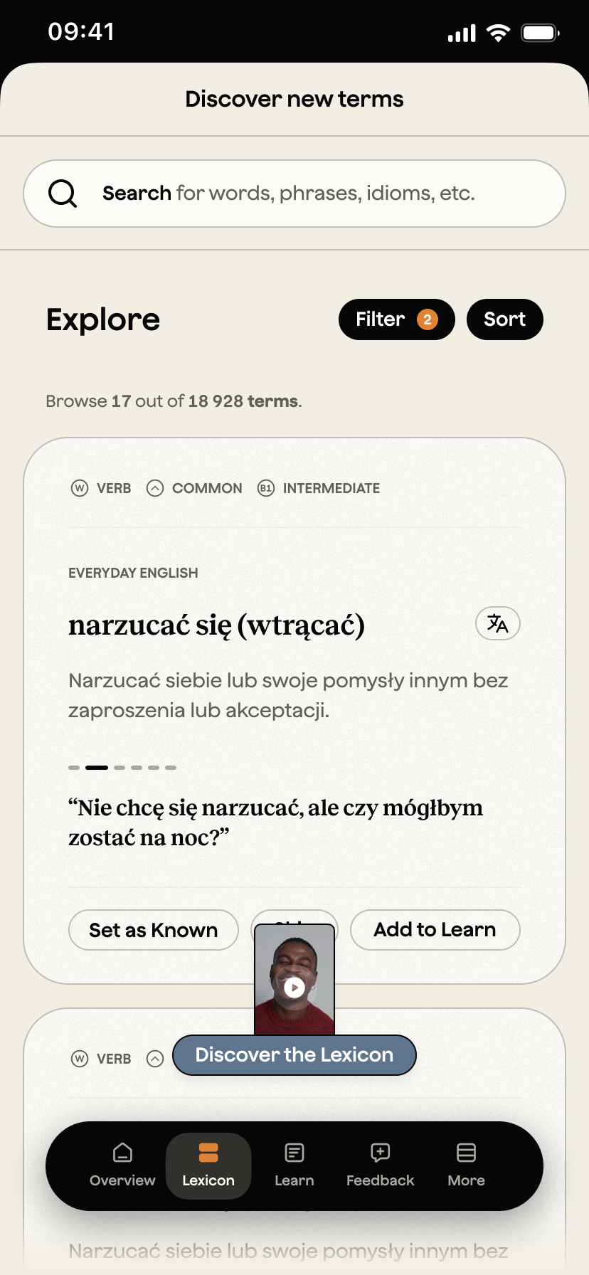
Task: Open the Sort options
Action: tap(504, 319)
